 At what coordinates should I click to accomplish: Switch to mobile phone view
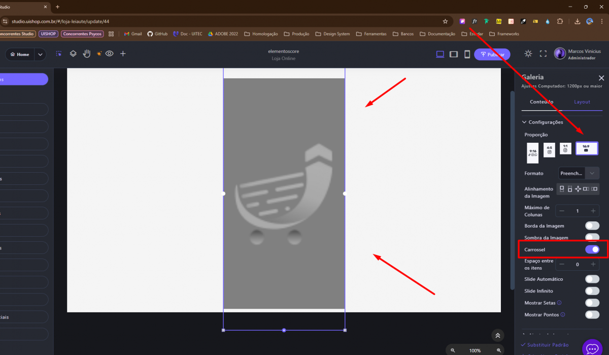[467, 54]
